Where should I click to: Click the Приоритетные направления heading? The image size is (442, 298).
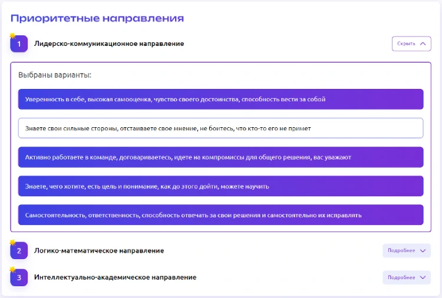coord(97,18)
